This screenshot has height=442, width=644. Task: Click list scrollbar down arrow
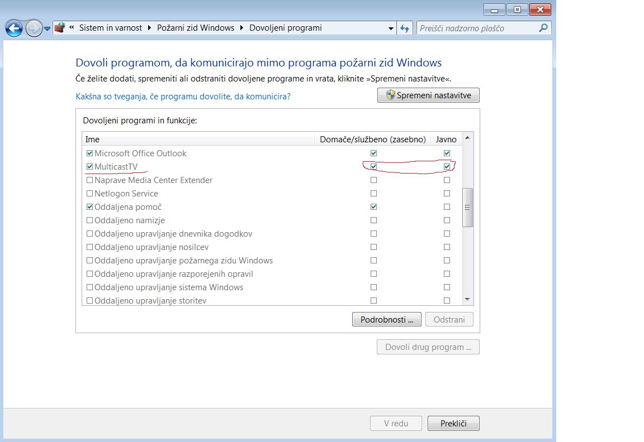tap(467, 299)
